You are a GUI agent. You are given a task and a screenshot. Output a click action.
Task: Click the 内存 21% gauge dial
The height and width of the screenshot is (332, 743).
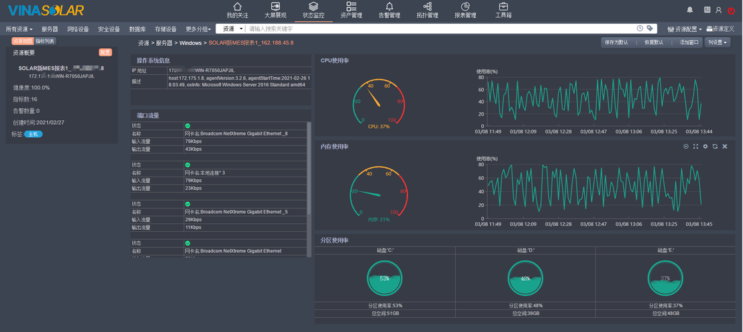point(379,193)
